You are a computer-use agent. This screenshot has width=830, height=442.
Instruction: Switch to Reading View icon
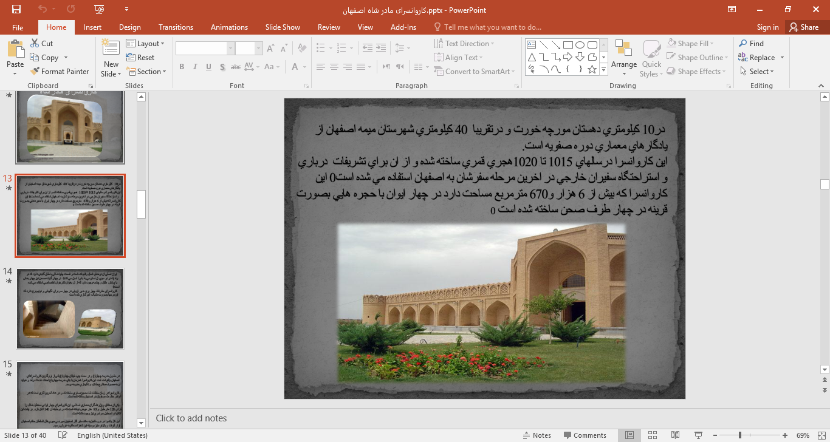tap(675, 435)
